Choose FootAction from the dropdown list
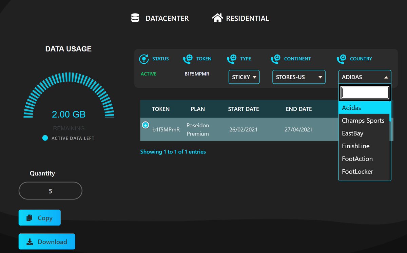 tap(364, 159)
